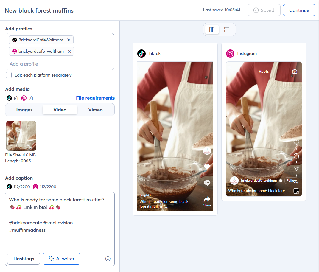Screen dimensions: 319x272
Task: Click the TikTok platform icon above caption counter
Action: pyautogui.click(x=8, y=187)
